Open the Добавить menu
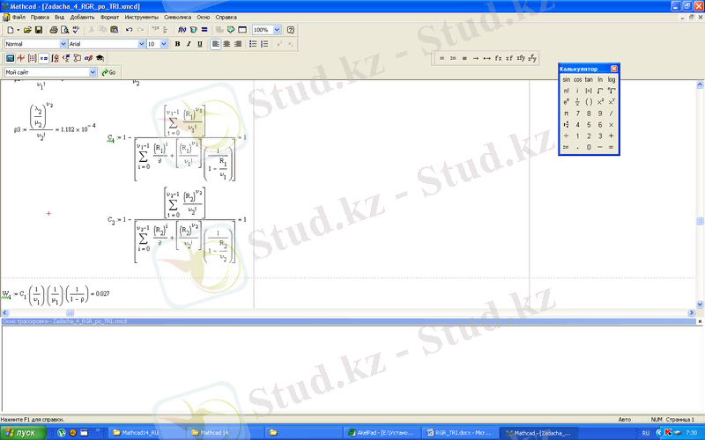Screen dimensions: 705x440 click(82, 17)
